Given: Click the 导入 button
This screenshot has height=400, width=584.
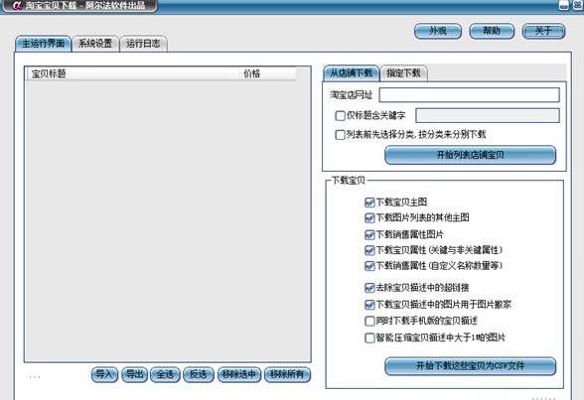Looking at the screenshot, I should point(104,374).
